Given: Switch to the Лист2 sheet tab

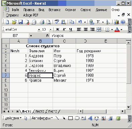Looking at the screenshot, I should tap(40, 111).
